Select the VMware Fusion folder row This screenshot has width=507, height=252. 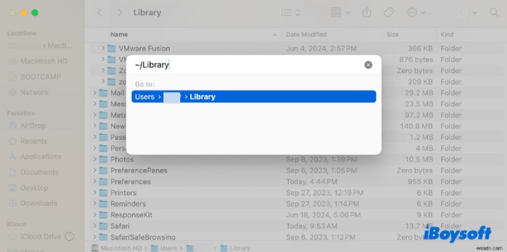point(296,49)
